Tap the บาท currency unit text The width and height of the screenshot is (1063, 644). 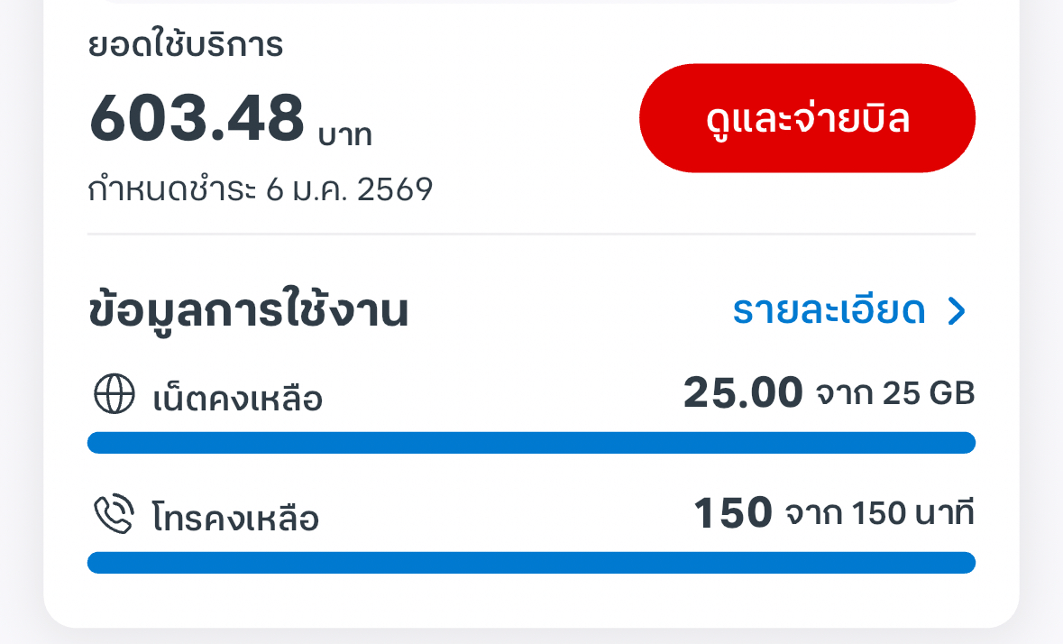click(x=344, y=135)
